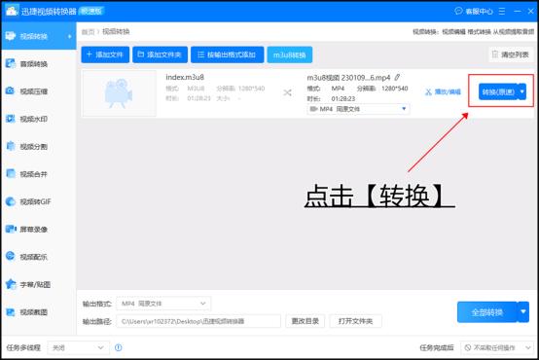
Task: Click the 视频截图 sidebar icon
Action: pyautogui.click(x=11, y=312)
